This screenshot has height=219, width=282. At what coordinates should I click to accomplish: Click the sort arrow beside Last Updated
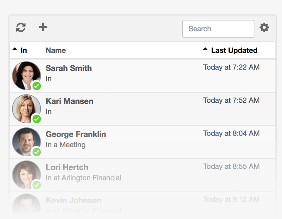pyautogui.click(x=206, y=48)
